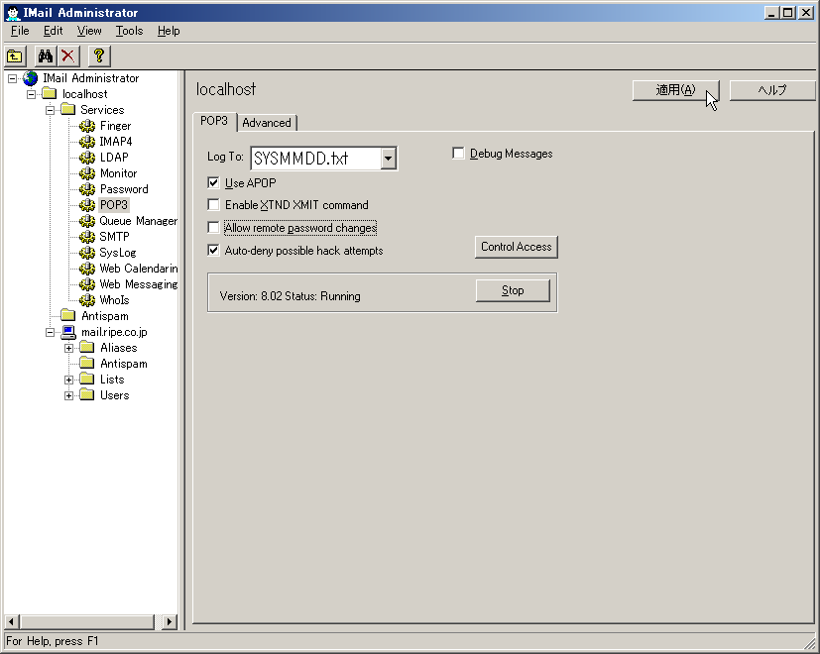
Task: Click the computer icon for mail.ripe.co.jp
Action: (x=68, y=332)
